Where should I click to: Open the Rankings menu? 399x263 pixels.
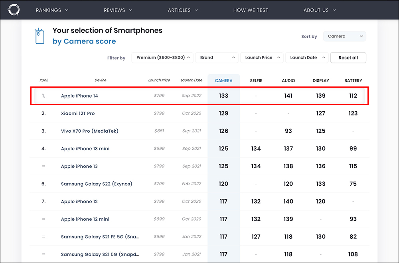point(48,10)
